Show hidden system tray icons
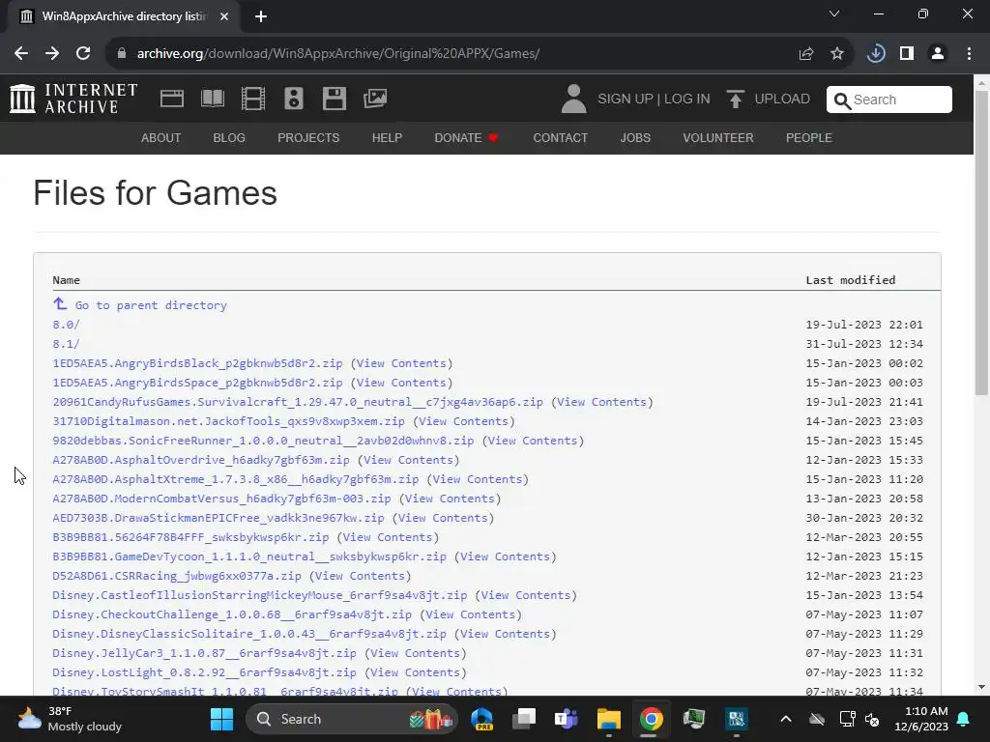Image resolution: width=990 pixels, height=742 pixels. click(x=786, y=719)
